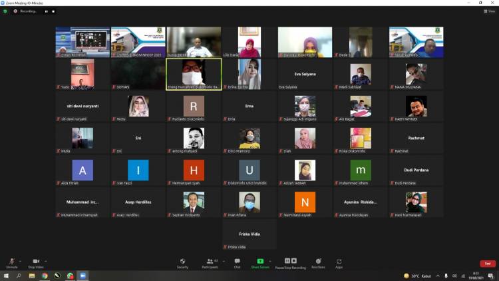This screenshot has width=499, height=281.
Task: Click the green encryption shield icon
Action: click(5, 11)
